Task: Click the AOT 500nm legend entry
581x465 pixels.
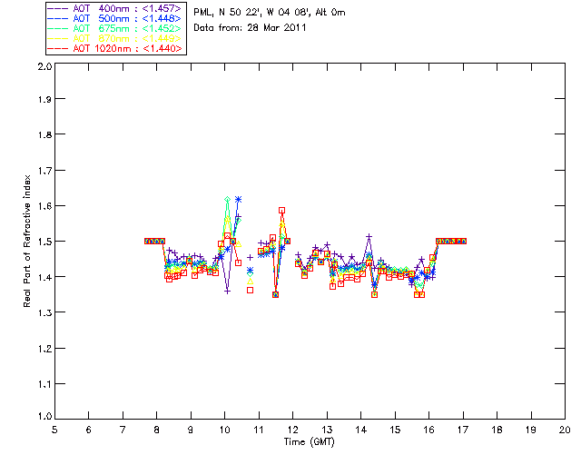Action: point(115,18)
